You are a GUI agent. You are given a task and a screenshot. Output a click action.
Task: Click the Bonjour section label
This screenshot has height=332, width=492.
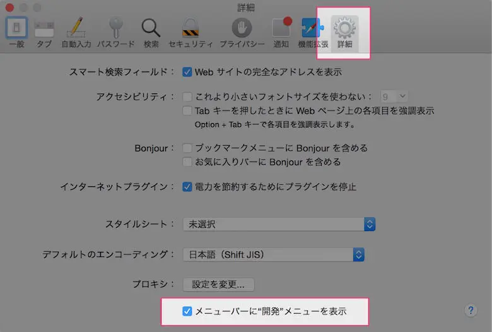[154, 148]
